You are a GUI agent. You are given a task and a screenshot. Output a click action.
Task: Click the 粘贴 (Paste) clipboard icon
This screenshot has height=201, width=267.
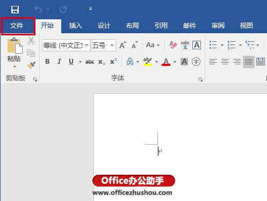pos(15,46)
